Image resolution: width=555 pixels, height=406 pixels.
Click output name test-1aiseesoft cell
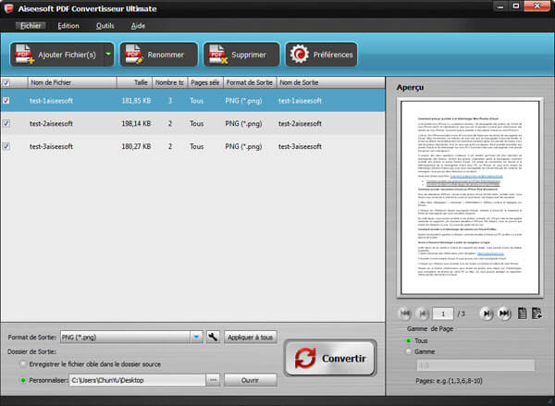[x=300, y=101]
